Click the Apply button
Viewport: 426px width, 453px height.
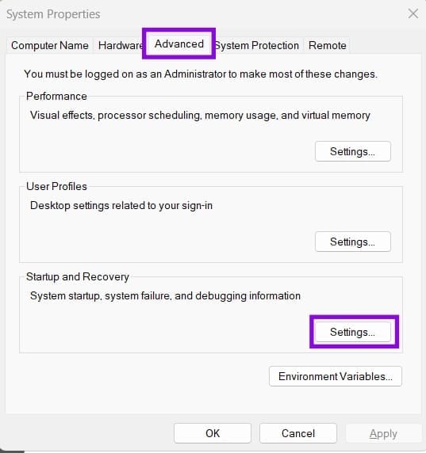coord(383,434)
